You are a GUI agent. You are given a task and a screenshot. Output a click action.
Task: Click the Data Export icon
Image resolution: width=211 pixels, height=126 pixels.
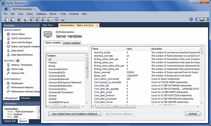[x=8, y=51]
